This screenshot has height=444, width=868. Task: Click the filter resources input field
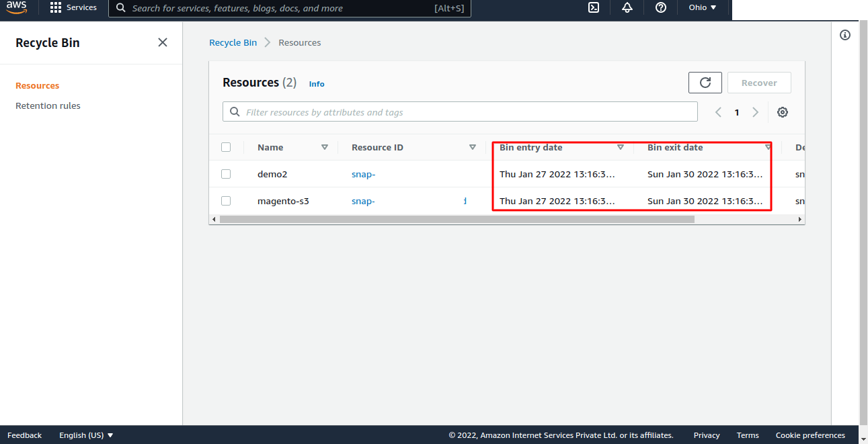click(460, 112)
